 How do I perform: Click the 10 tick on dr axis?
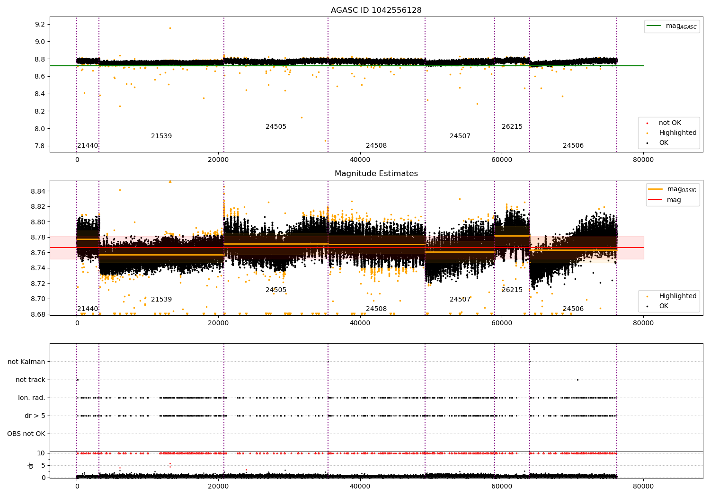pos(42,453)
